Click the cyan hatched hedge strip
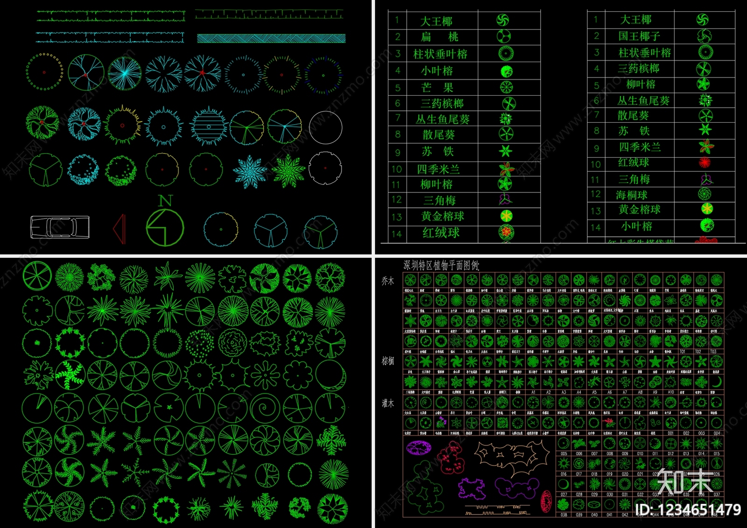Image resolution: width=747 pixels, height=528 pixels. [271, 38]
